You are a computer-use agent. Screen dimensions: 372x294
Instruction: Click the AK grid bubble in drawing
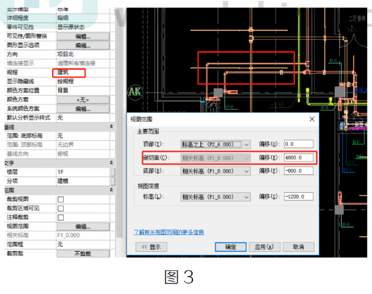(135, 92)
